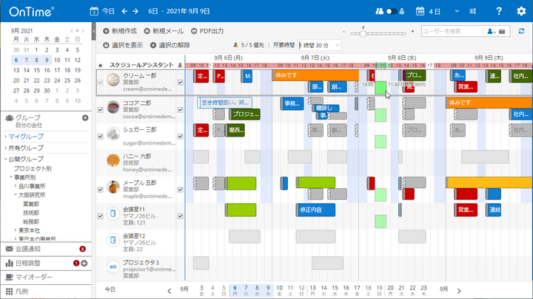Click 今日 in top bar

point(108,11)
